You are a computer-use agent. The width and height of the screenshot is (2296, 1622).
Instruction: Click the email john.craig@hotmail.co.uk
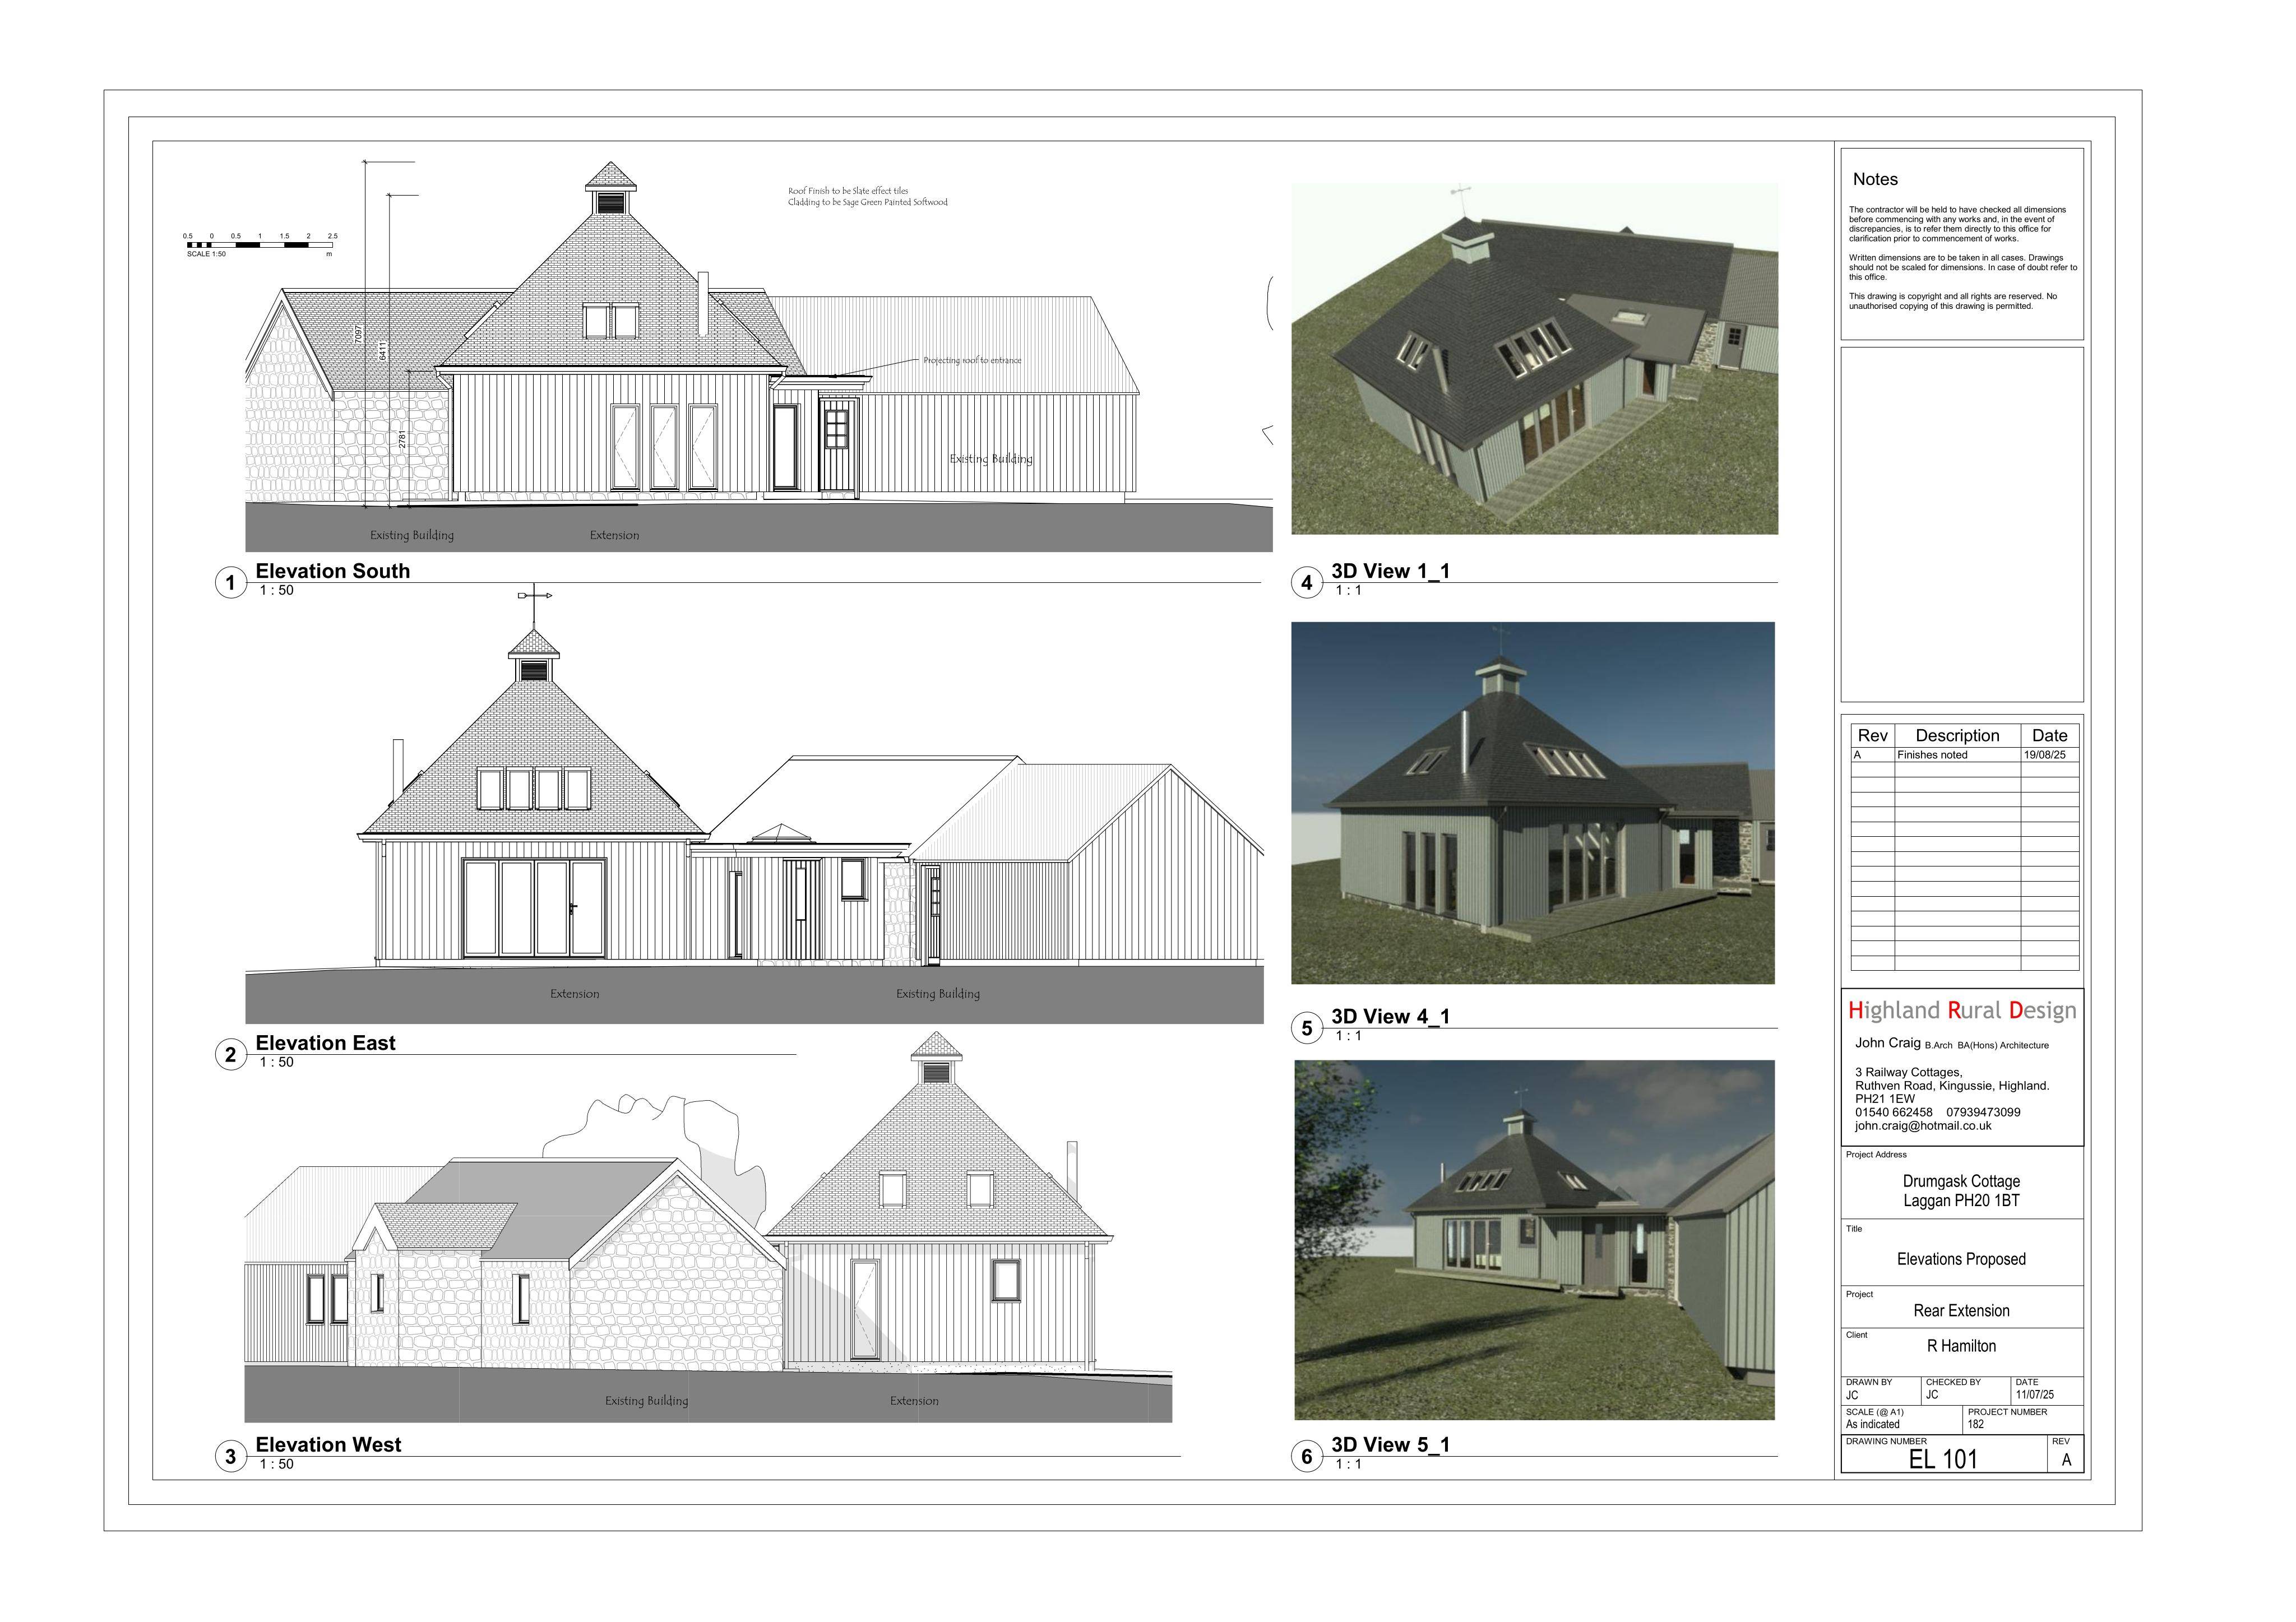1923,1126
